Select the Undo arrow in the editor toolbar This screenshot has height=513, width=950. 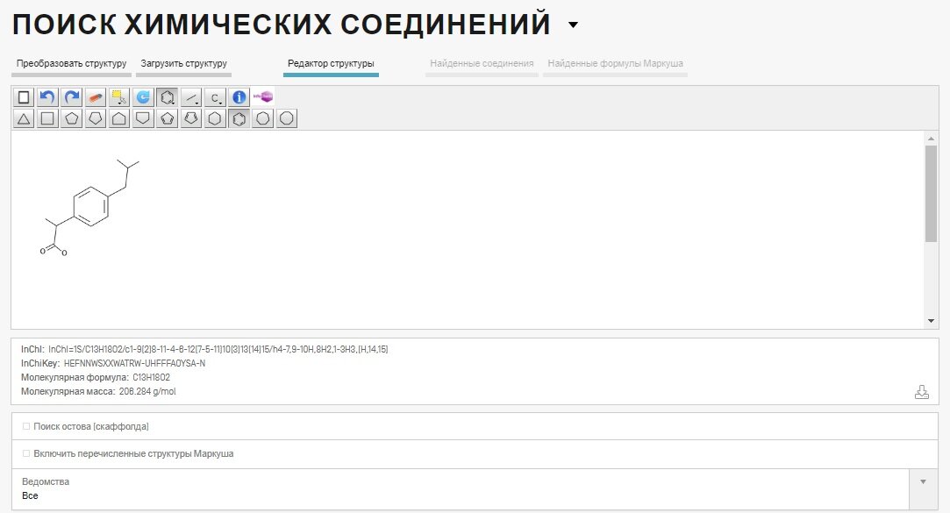pyautogui.click(x=46, y=96)
